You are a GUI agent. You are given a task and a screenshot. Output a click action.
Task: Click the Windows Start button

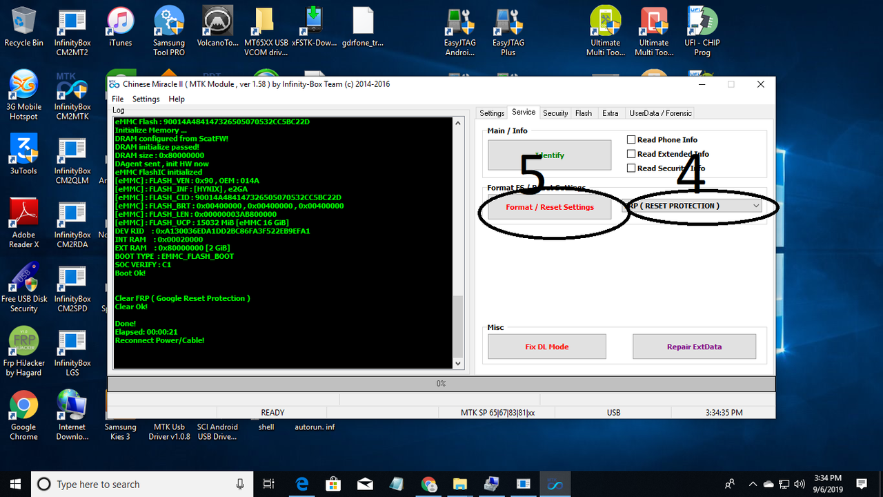click(16, 484)
